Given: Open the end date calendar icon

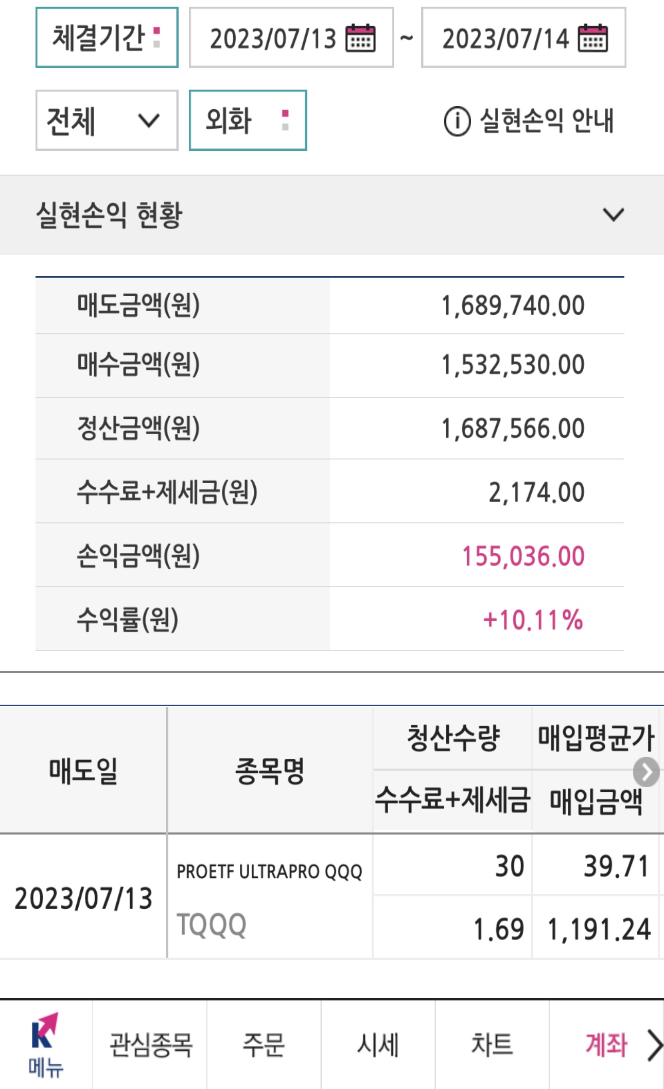Looking at the screenshot, I should [x=593, y=38].
